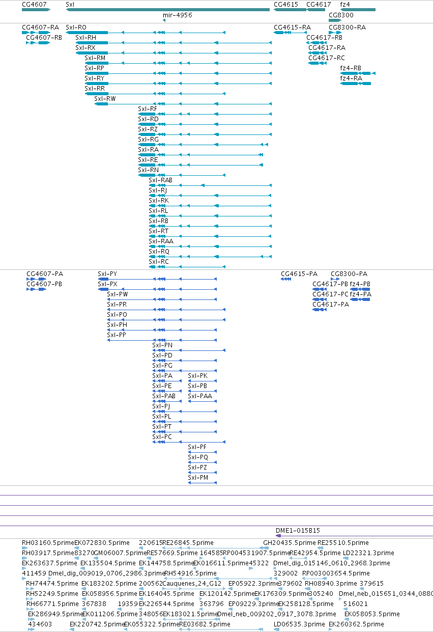Select the CG8300-RA transcript label

(x=347, y=28)
